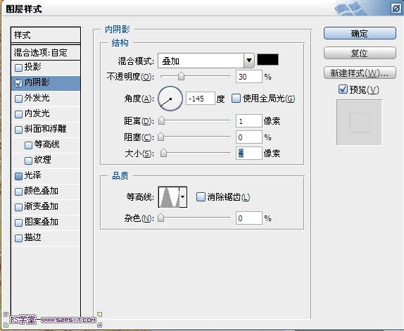Click the 大小 size slider handle

[163, 153]
